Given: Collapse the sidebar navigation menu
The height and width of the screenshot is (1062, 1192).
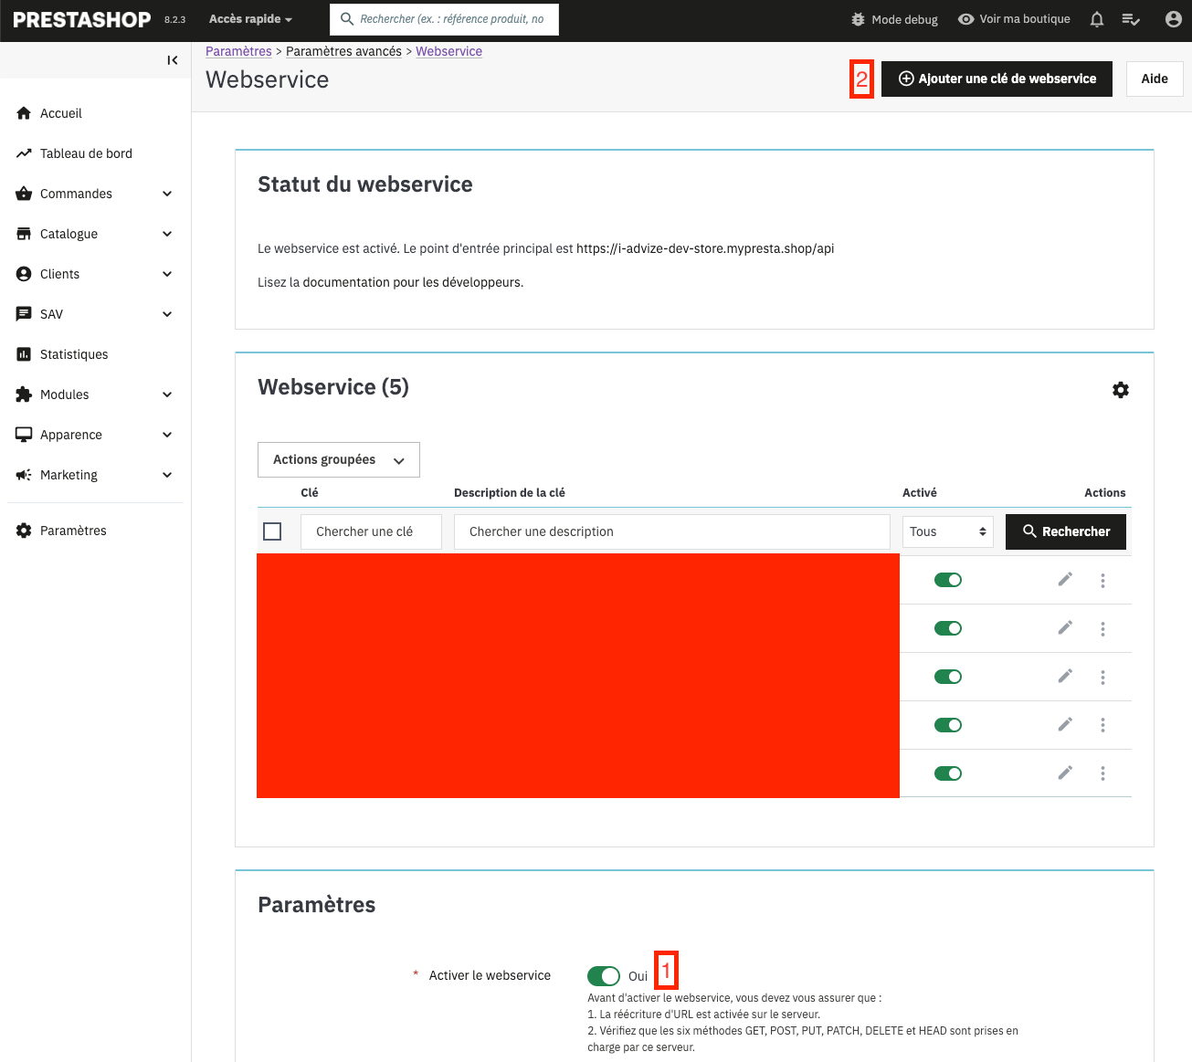Looking at the screenshot, I should (172, 60).
